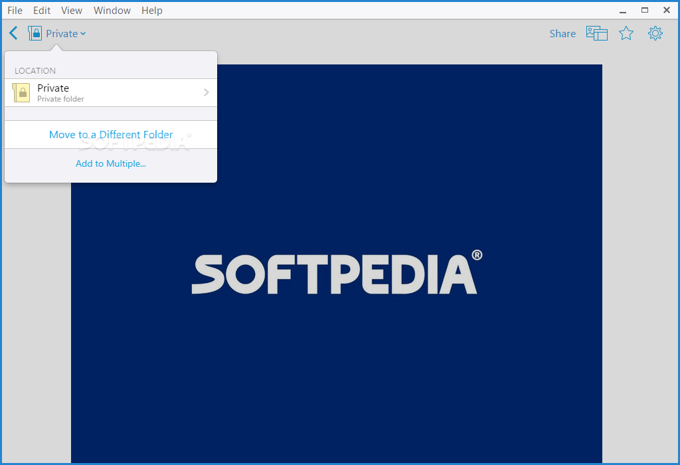The width and height of the screenshot is (680, 465).
Task: Minimize the application window
Action: click(x=623, y=11)
